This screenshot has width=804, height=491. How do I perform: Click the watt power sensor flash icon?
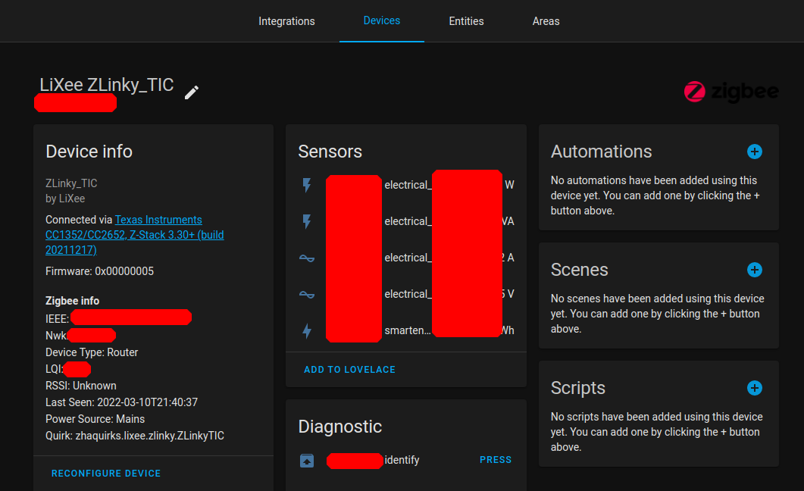[307, 185]
